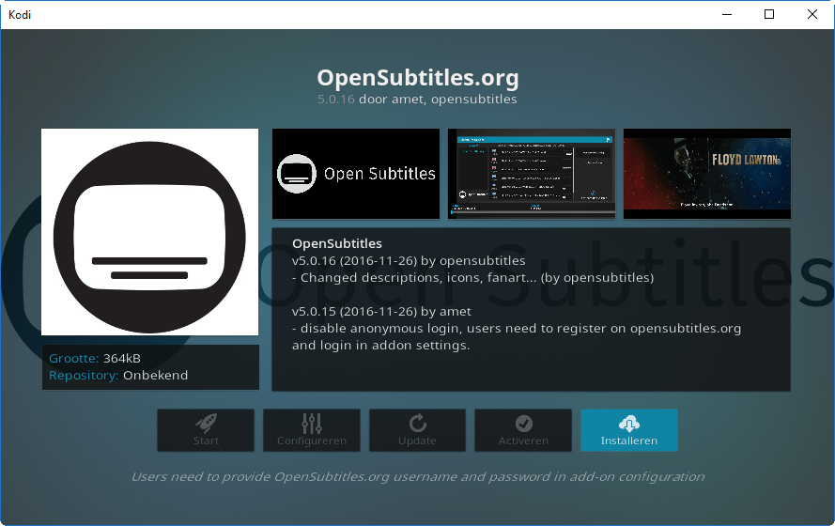
Task: Open the subtitle search dialog screenshot
Action: pos(532,174)
